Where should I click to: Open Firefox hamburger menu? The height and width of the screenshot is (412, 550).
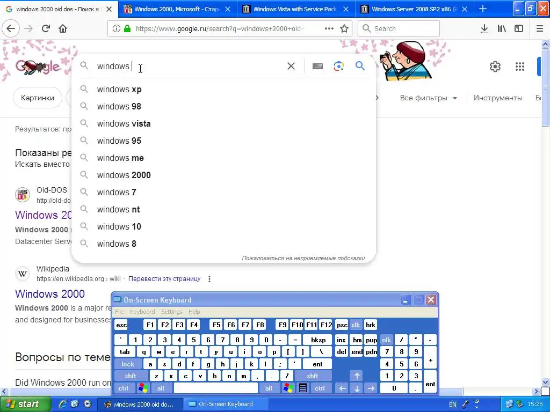tap(540, 28)
